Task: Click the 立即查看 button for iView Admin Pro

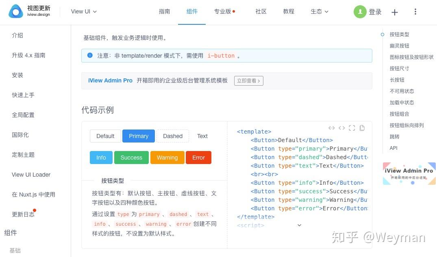Action: pyautogui.click(x=248, y=80)
